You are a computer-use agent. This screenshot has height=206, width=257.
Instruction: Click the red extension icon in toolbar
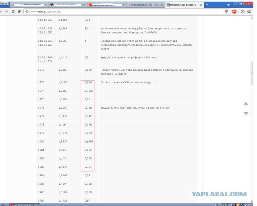235,12
